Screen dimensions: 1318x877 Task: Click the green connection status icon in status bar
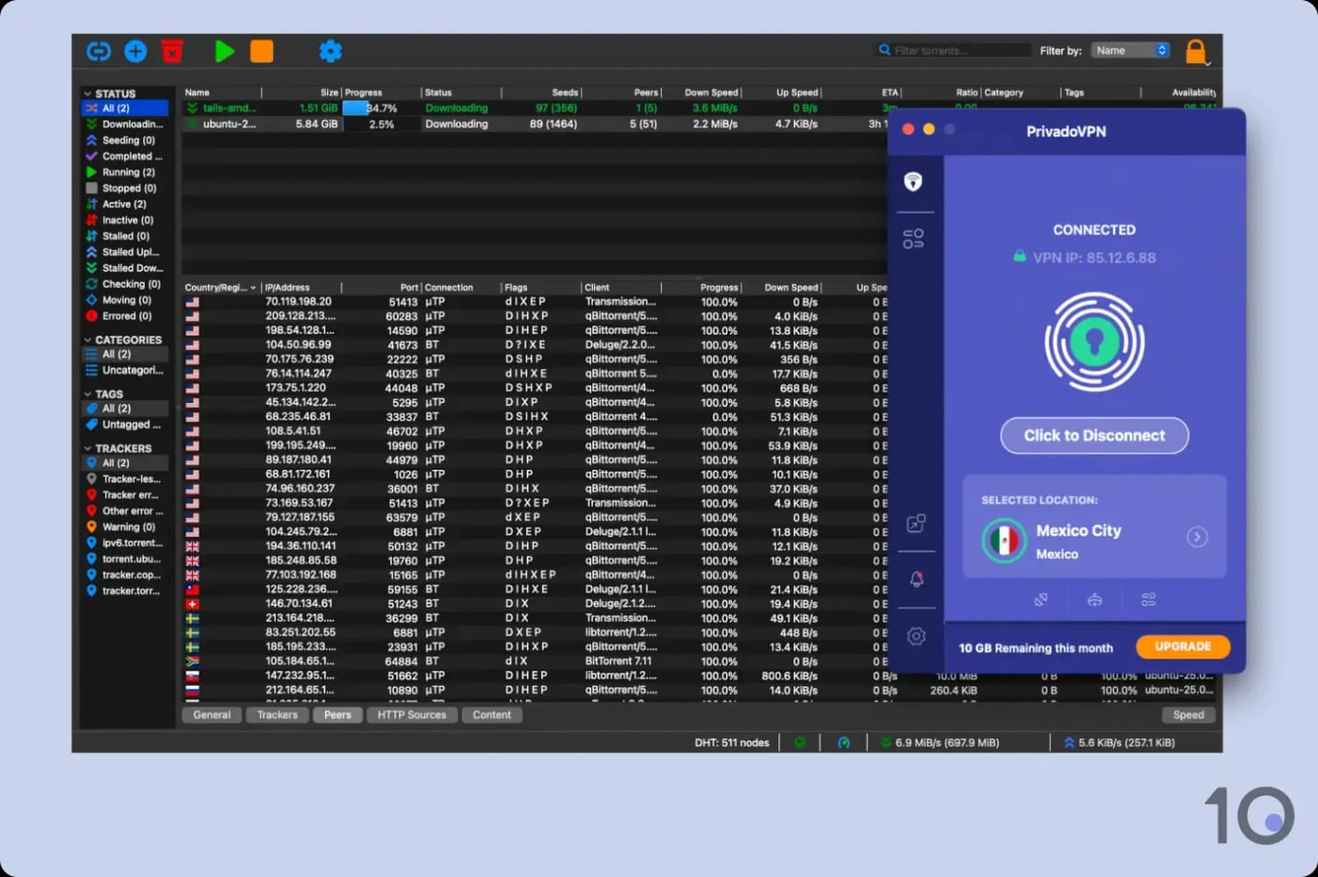(x=800, y=743)
